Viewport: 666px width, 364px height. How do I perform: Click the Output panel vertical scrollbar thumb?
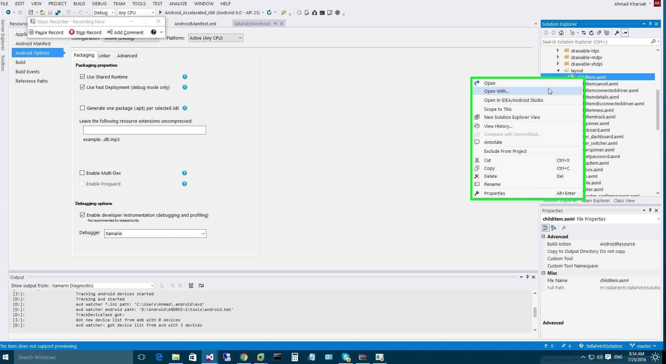tap(535, 312)
